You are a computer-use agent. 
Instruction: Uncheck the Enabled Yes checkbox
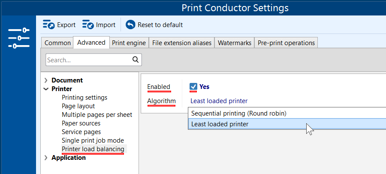[193, 87]
